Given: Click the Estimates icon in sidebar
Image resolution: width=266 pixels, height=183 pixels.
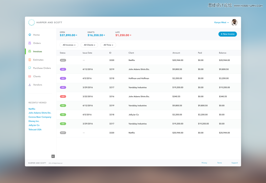Looking at the screenshot, I should [30, 60].
